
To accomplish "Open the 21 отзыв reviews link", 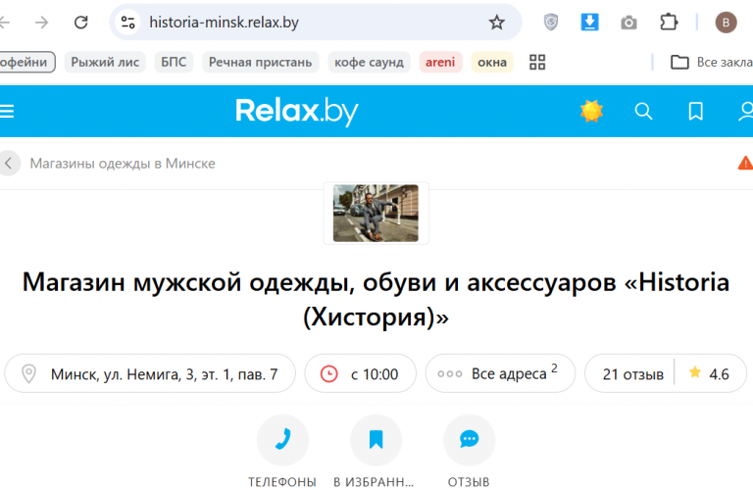I will point(633,374).
